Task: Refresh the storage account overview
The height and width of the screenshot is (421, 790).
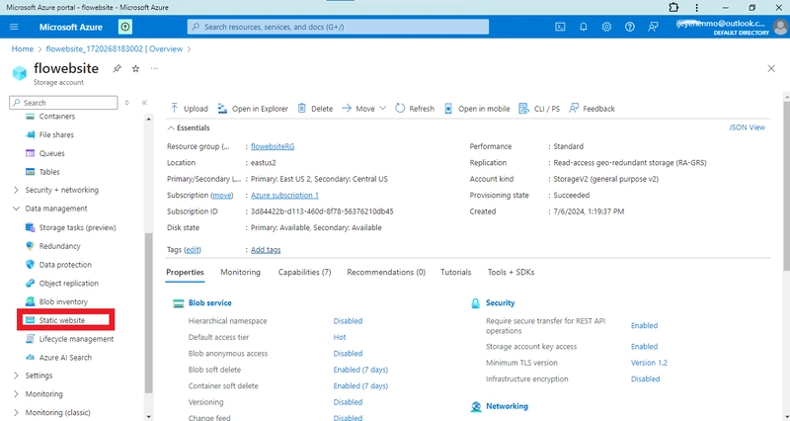Action: [415, 109]
